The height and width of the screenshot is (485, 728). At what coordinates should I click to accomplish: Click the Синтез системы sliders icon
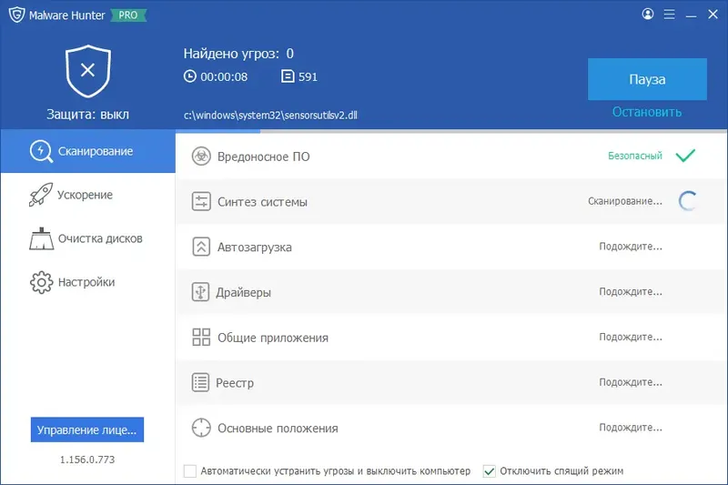(x=201, y=202)
